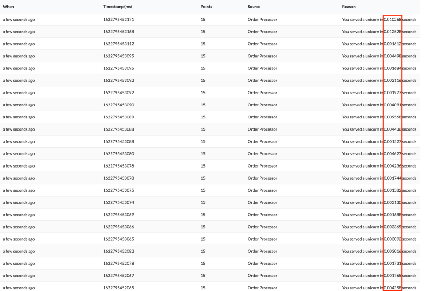This screenshot has height=291, width=426.
Task: Select timestamp 1622795453080 cell
Action: point(119,154)
